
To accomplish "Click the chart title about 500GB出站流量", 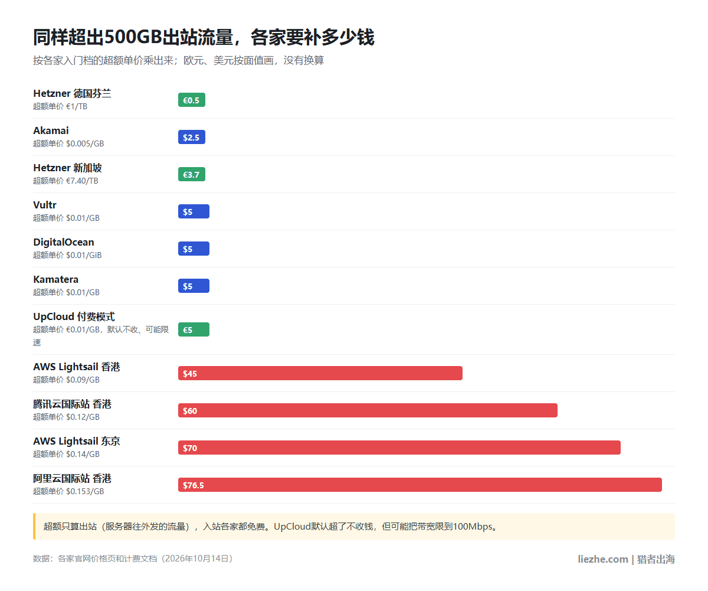I will coord(204,37).
